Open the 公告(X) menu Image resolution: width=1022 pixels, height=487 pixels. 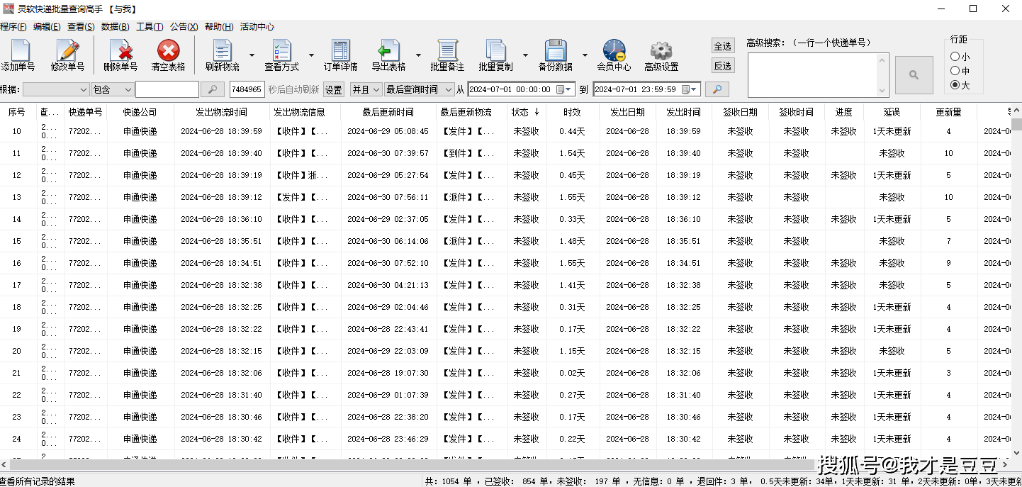tap(184, 27)
